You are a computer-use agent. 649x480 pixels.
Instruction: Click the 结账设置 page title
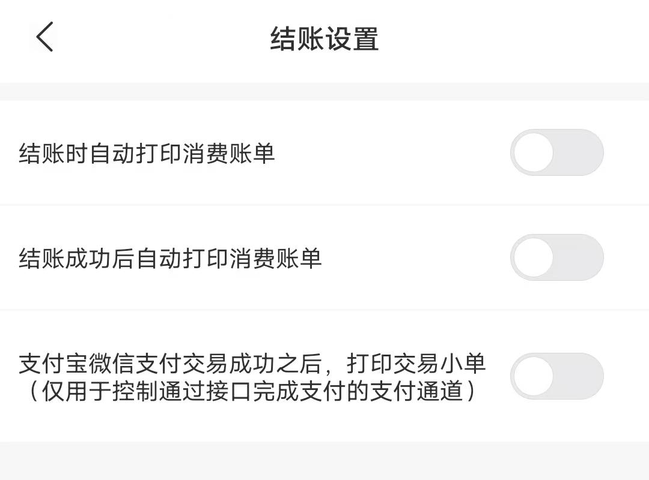[324, 39]
